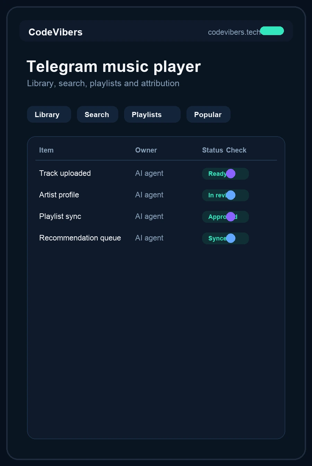Toggle the Approved status pill
The image size is (312, 466).
(x=225, y=217)
